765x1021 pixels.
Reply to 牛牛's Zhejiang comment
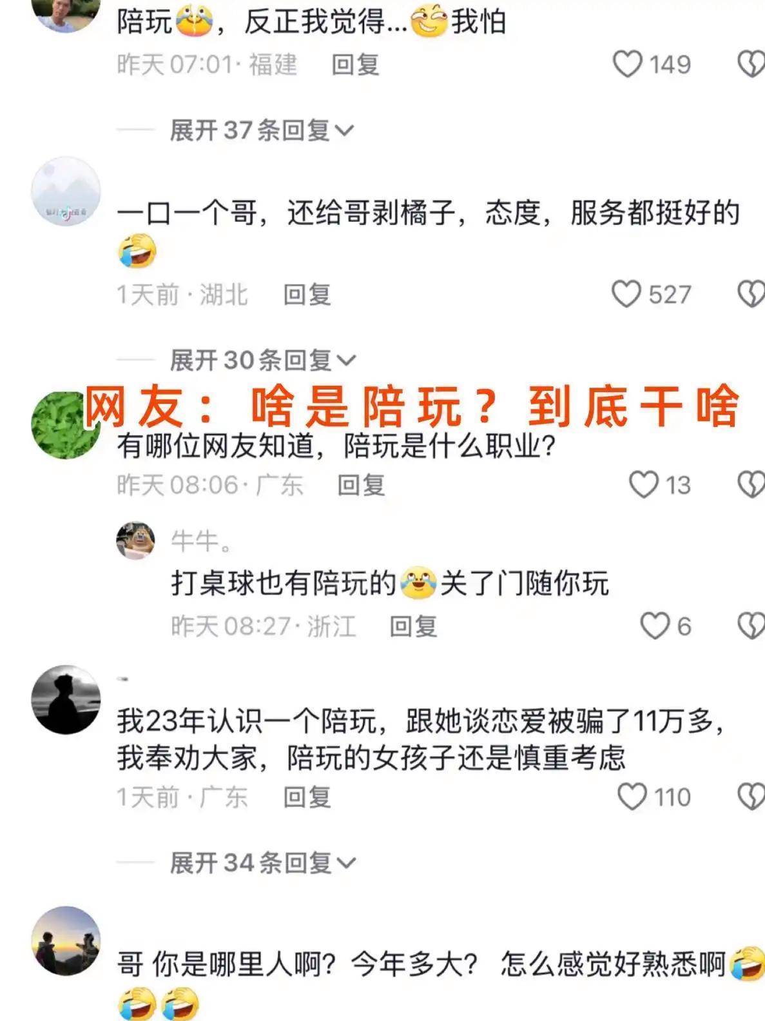[414, 626]
